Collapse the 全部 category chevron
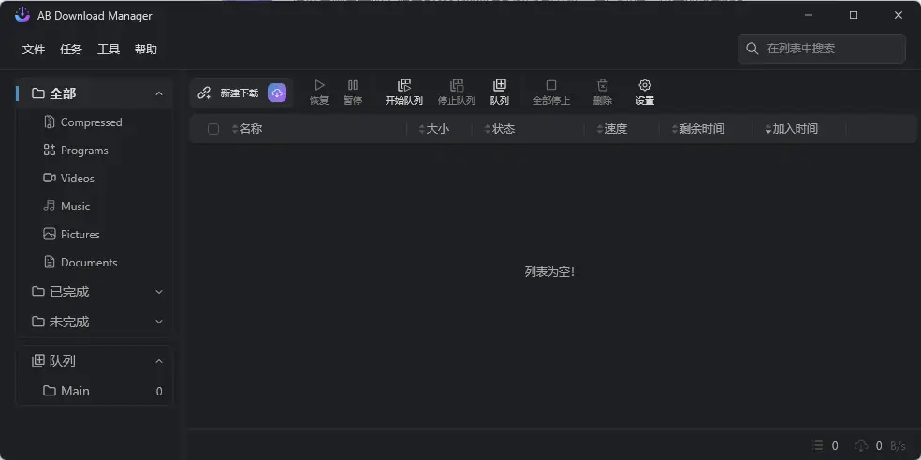 (159, 93)
